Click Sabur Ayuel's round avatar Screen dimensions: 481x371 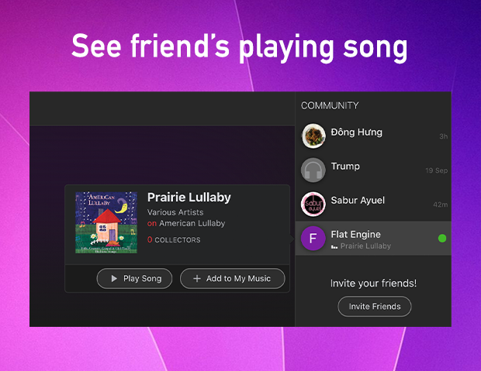[x=313, y=204]
